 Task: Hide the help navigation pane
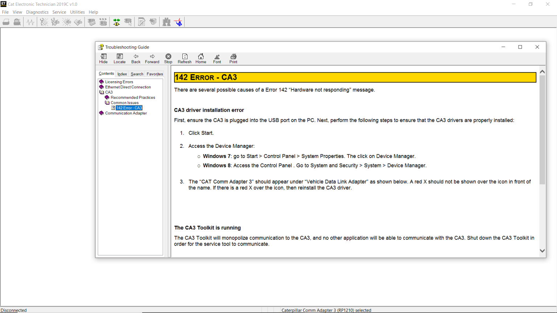(x=103, y=58)
